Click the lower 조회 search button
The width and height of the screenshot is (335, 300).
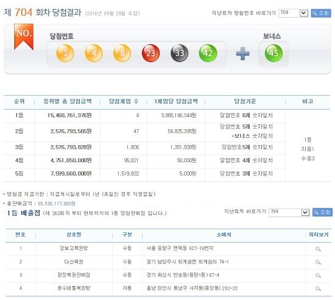pos(322,212)
